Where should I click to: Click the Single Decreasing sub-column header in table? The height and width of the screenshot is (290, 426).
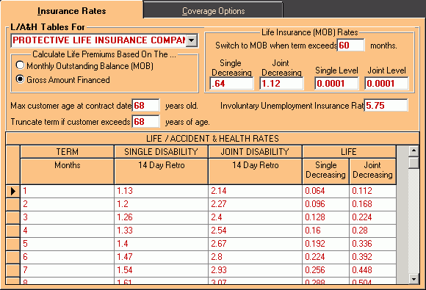click(x=325, y=171)
